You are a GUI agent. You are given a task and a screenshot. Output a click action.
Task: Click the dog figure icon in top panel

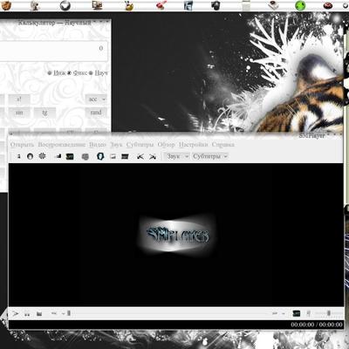pyautogui.click(x=35, y=5)
